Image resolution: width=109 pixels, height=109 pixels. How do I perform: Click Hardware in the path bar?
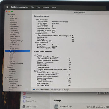coord(57,90)
